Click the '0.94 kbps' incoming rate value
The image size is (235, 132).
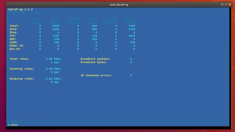(x=53, y=69)
